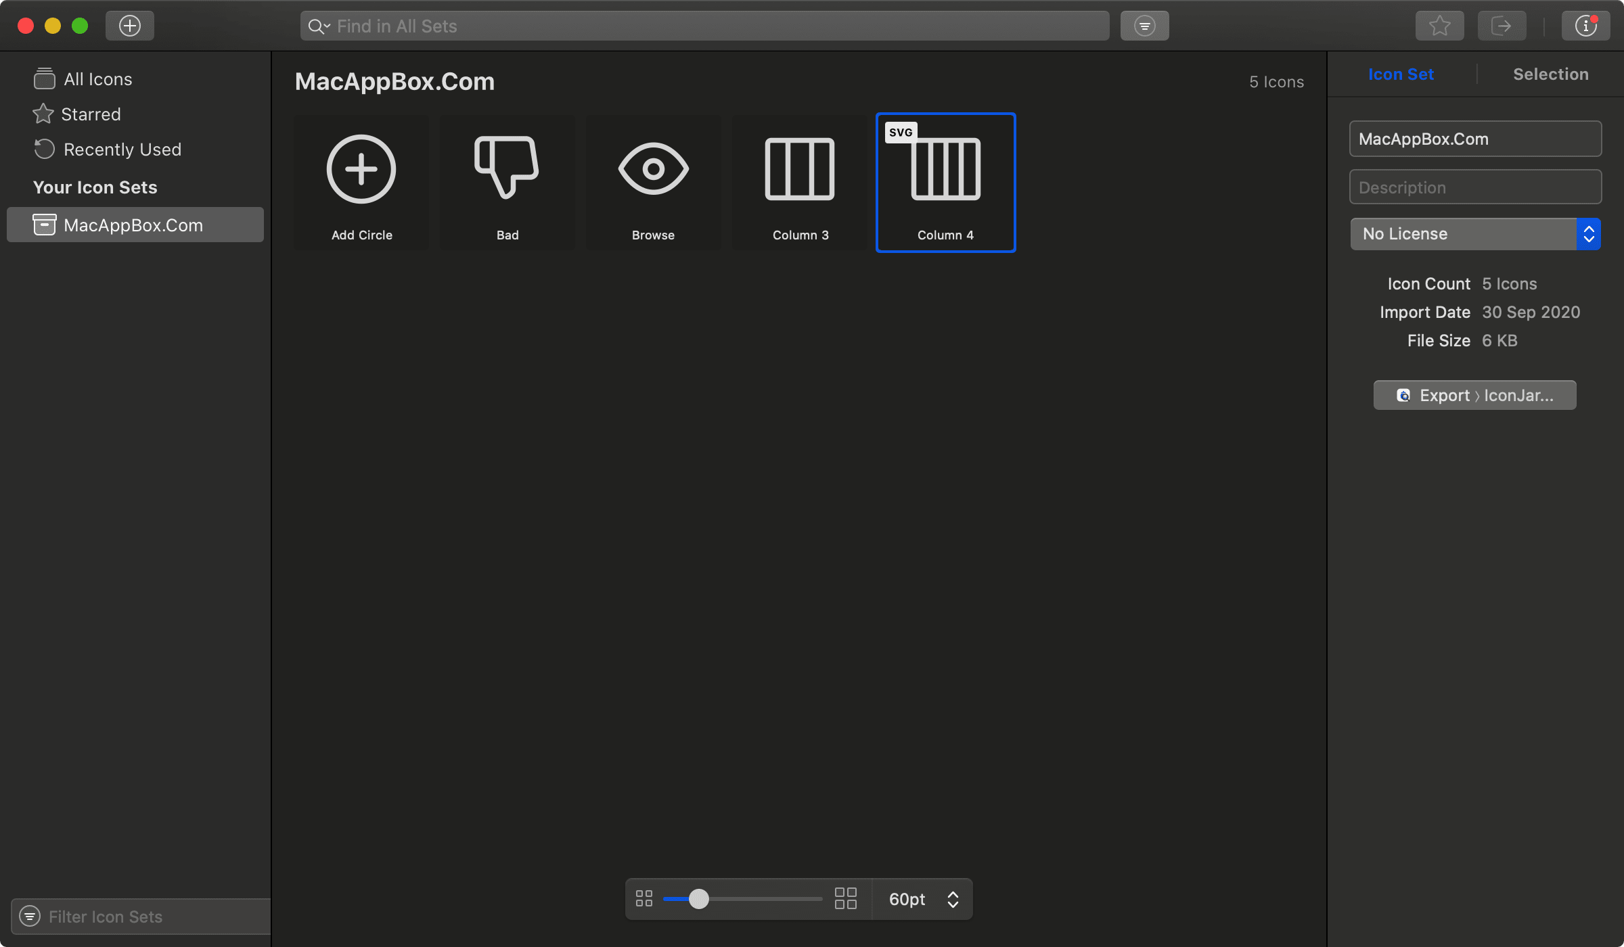Screen dimensions: 1624x947
Task: Star the selected icon with toolbar star
Action: [x=1439, y=26]
